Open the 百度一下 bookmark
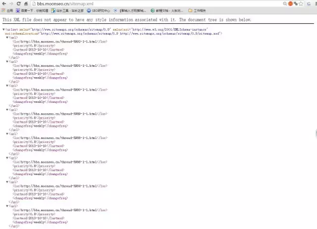This screenshot has width=317, height=229. [x=32, y=10]
